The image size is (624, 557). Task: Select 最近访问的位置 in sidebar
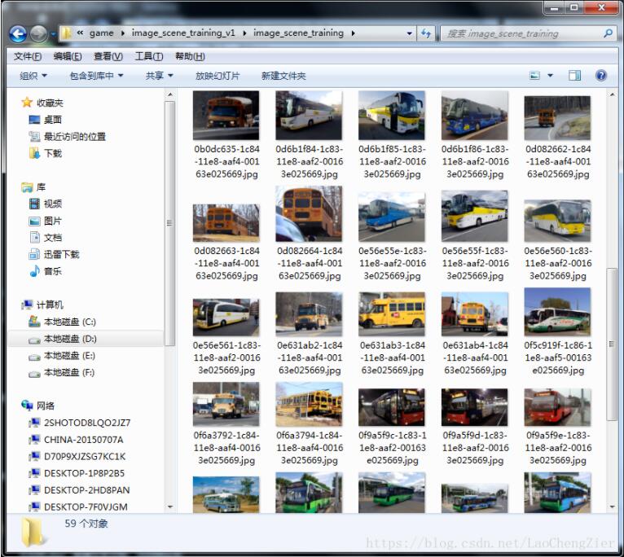pos(68,137)
